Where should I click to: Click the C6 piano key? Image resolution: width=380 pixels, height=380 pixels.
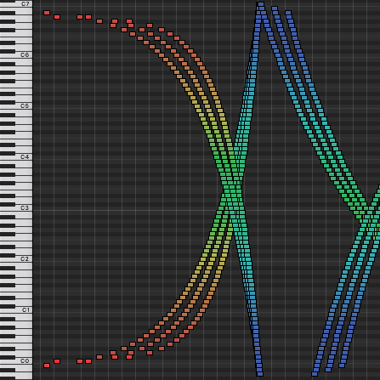(16, 54)
